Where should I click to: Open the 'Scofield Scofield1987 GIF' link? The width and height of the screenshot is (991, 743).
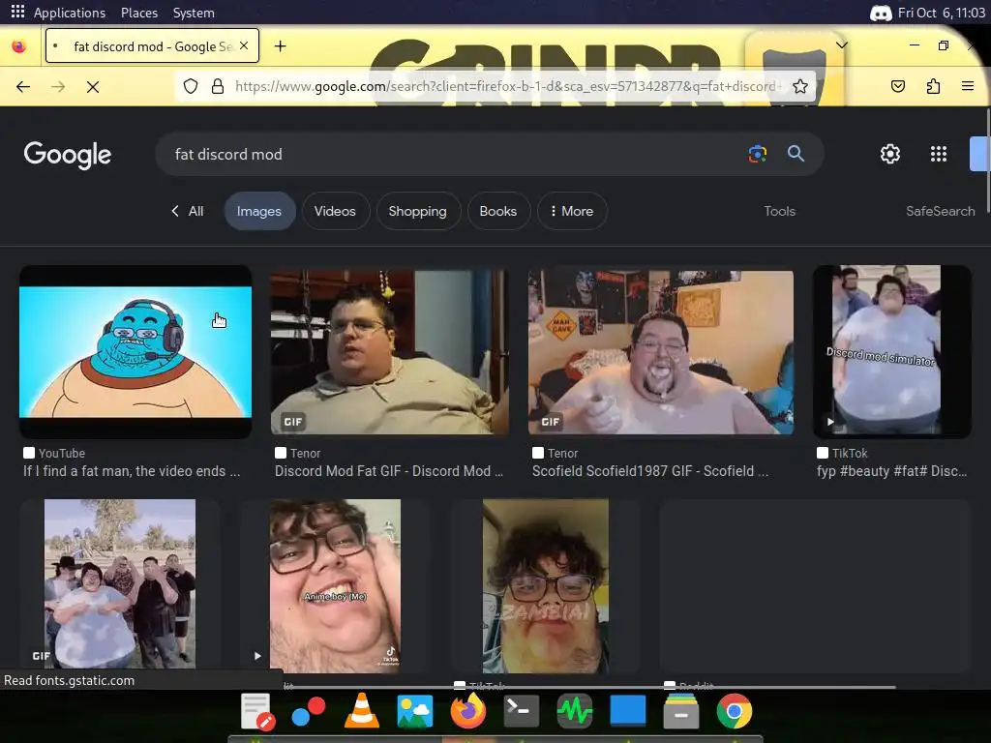650,471
